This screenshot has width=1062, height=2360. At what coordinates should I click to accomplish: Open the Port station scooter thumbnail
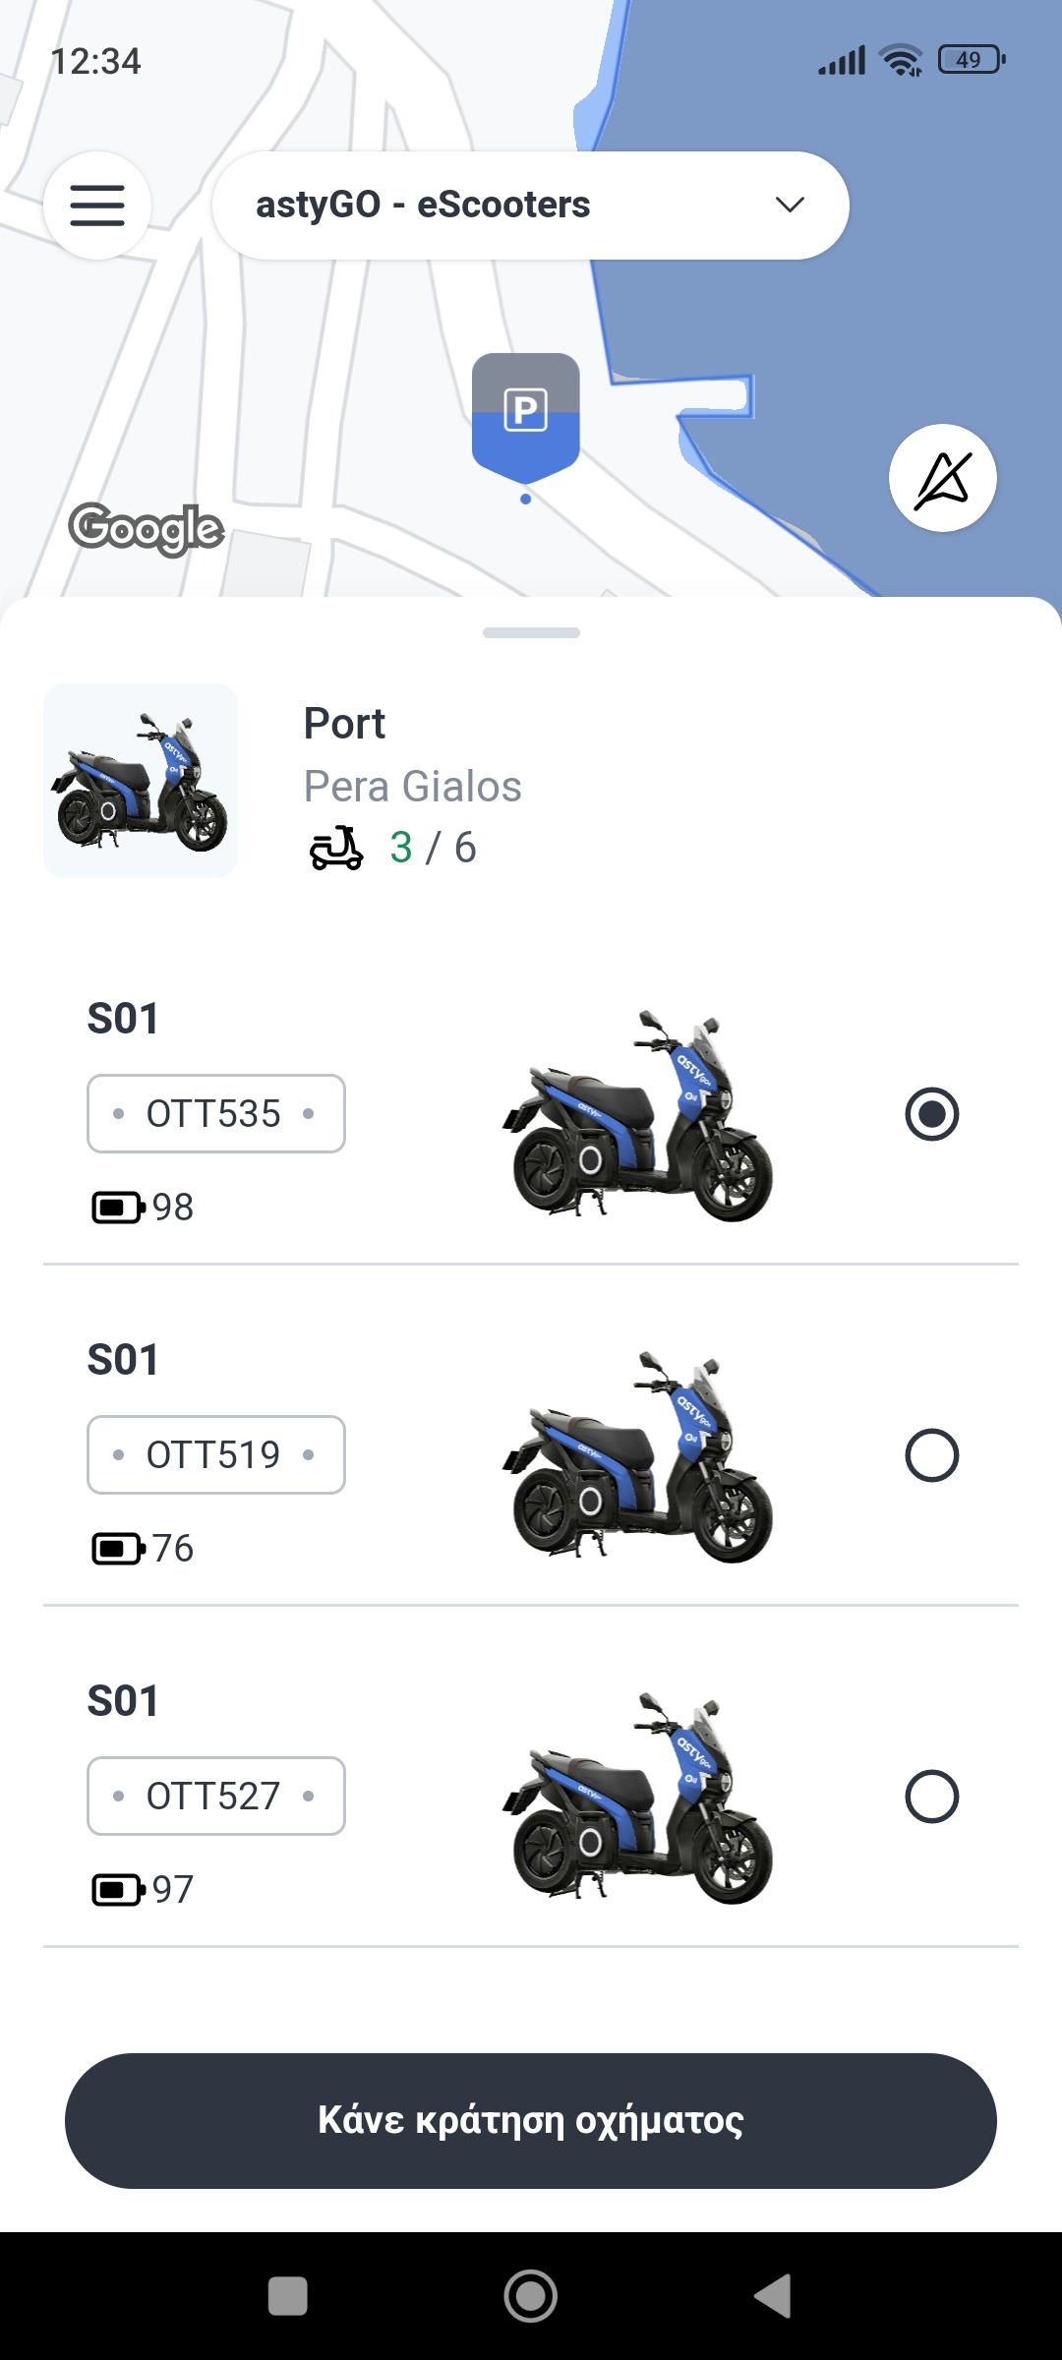[141, 781]
